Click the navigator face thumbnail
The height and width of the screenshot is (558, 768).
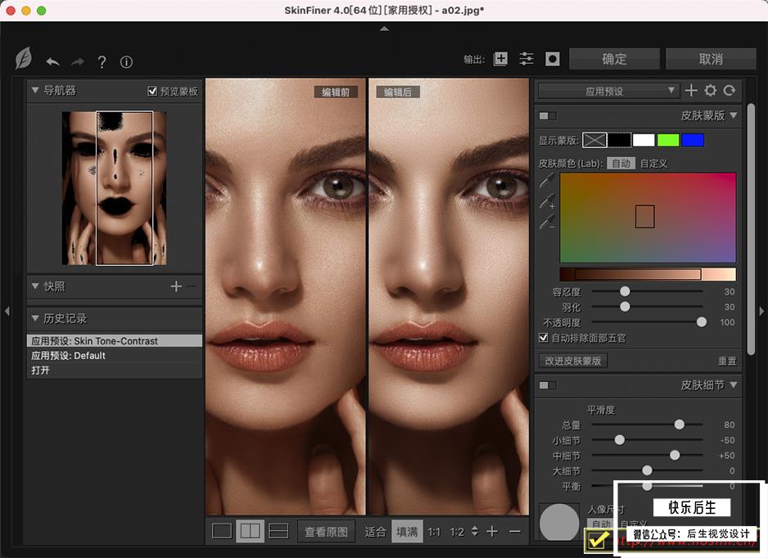point(114,188)
